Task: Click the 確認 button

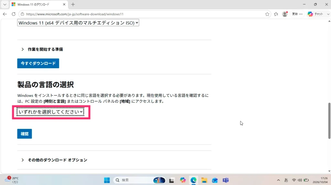Action: tap(25, 134)
